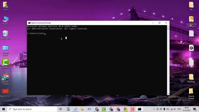199x112 pixels.
Task: Click the microphone tray icon
Action: [x=164, y=109]
